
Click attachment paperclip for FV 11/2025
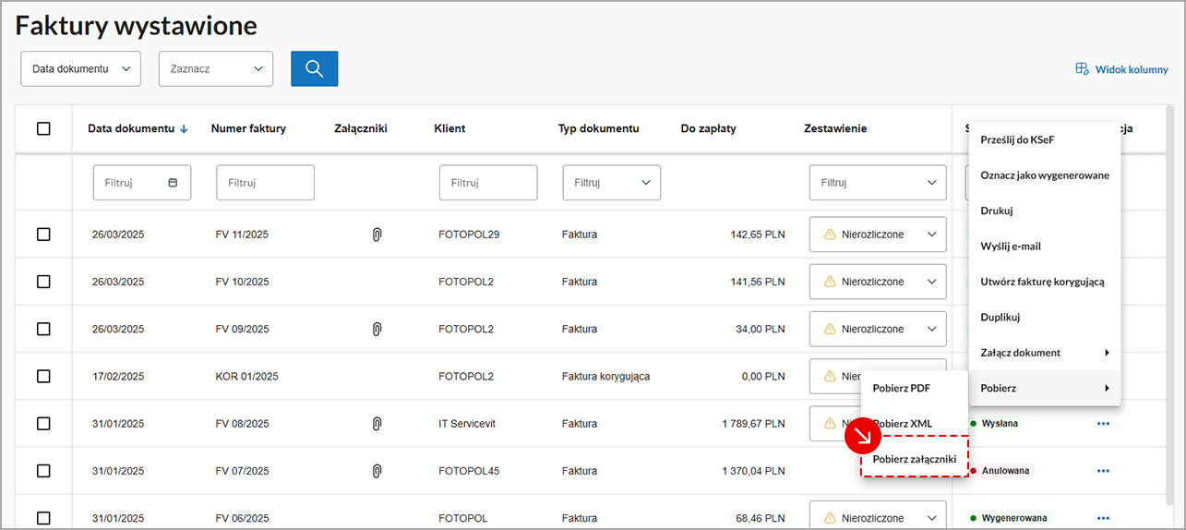377,235
